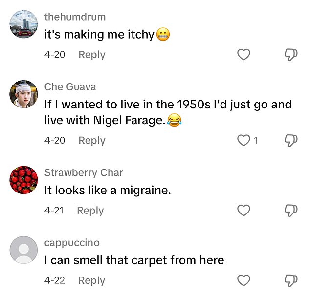Like cappuccino's carpet comment

pos(244,280)
